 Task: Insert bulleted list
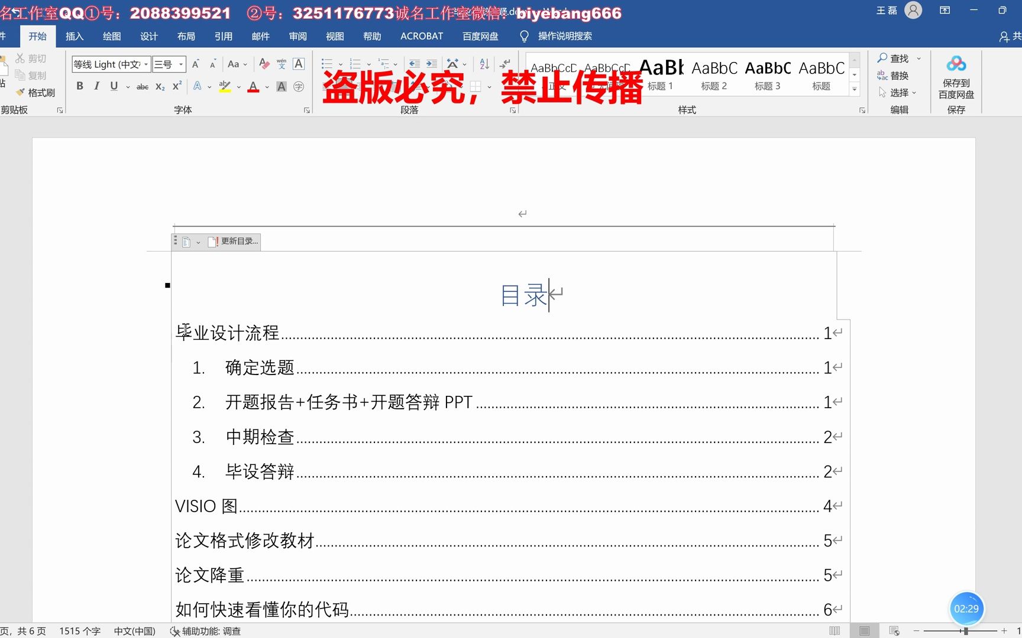326,64
